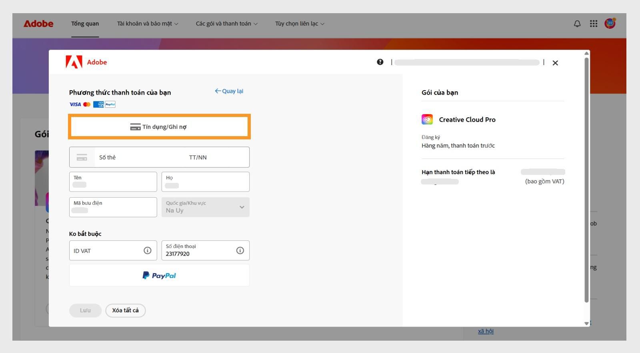Image resolution: width=640 pixels, height=353 pixels.
Task: Open the notifications bell icon
Action: pos(577,24)
